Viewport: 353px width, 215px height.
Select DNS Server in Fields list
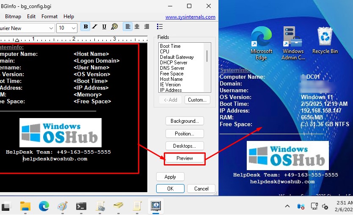tap(172, 68)
